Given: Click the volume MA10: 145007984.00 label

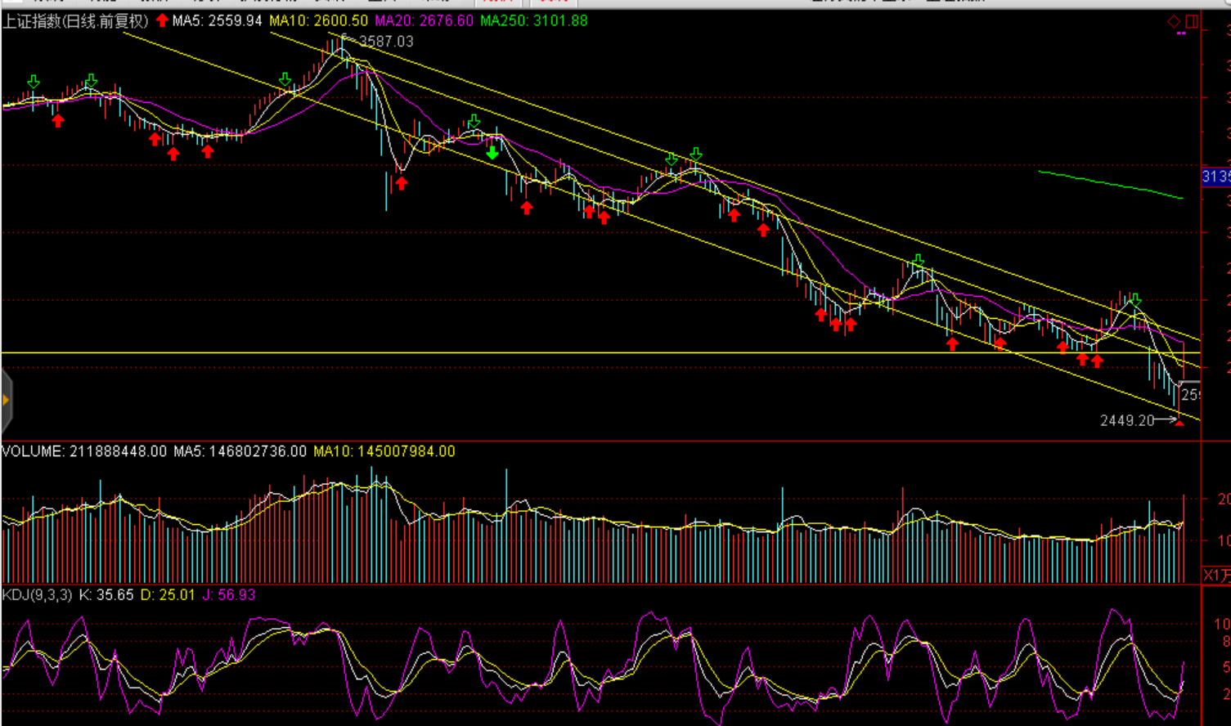Looking at the screenshot, I should 384,451.
